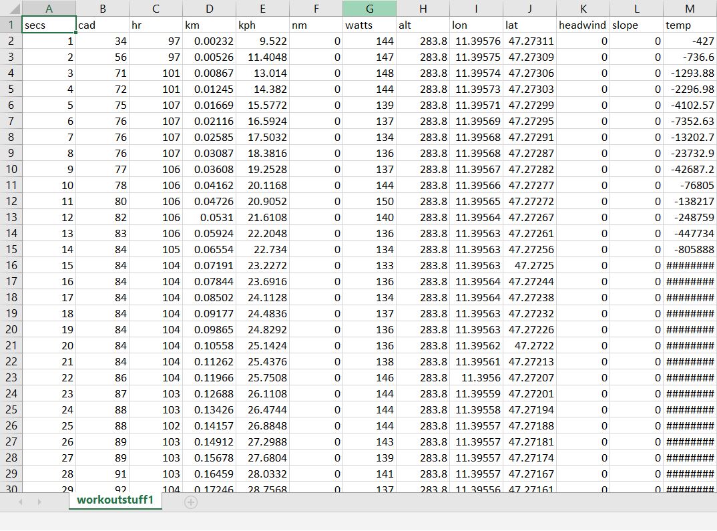Select lat cell showing 47.2722
This screenshot has width=717, height=531.
tap(530, 345)
